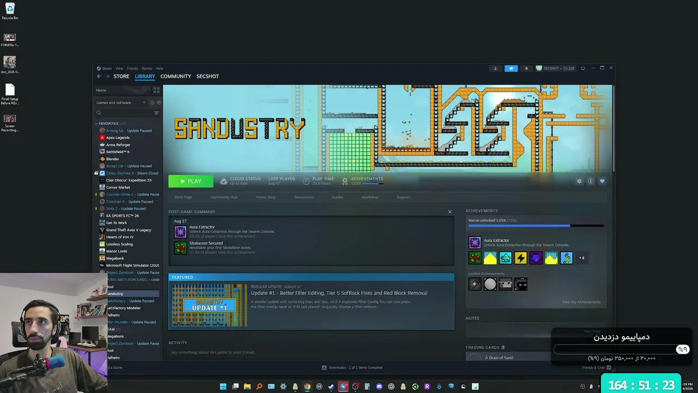Viewport: 698px width, 393px height.
Task: Open the Steam taskbar icon
Action: click(x=331, y=386)
